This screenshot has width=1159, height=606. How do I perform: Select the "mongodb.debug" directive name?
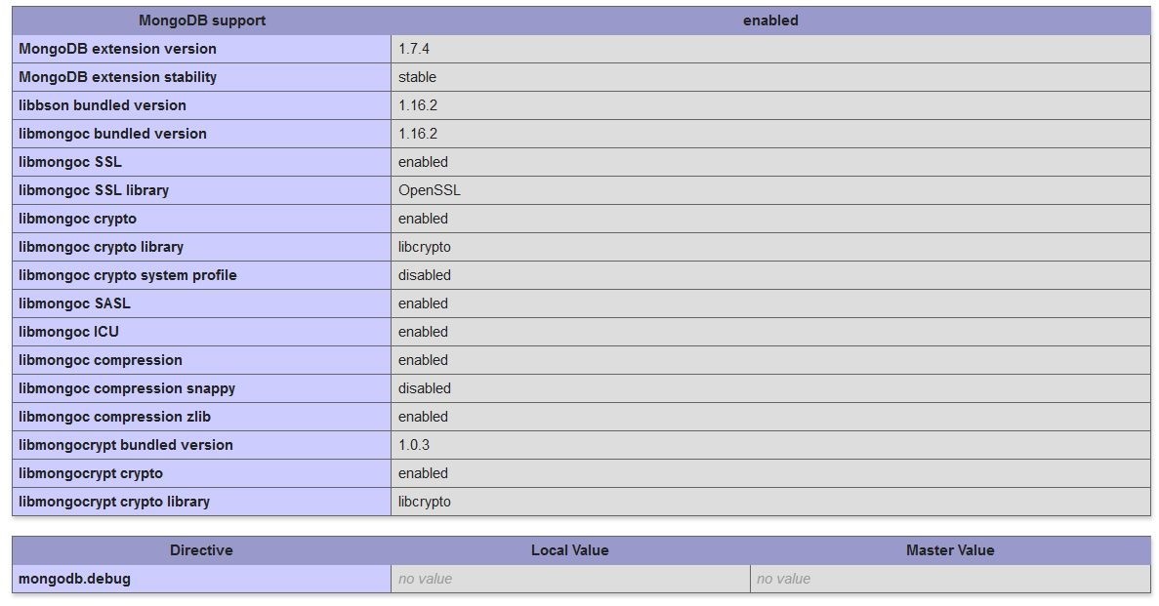(74, 579)
